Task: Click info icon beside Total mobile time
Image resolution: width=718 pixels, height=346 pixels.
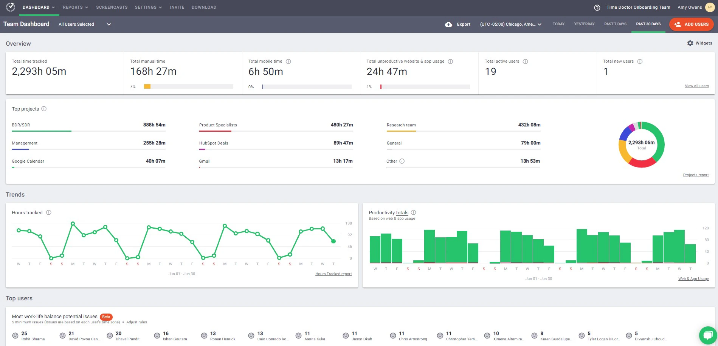Action: [x=288, y=62]
